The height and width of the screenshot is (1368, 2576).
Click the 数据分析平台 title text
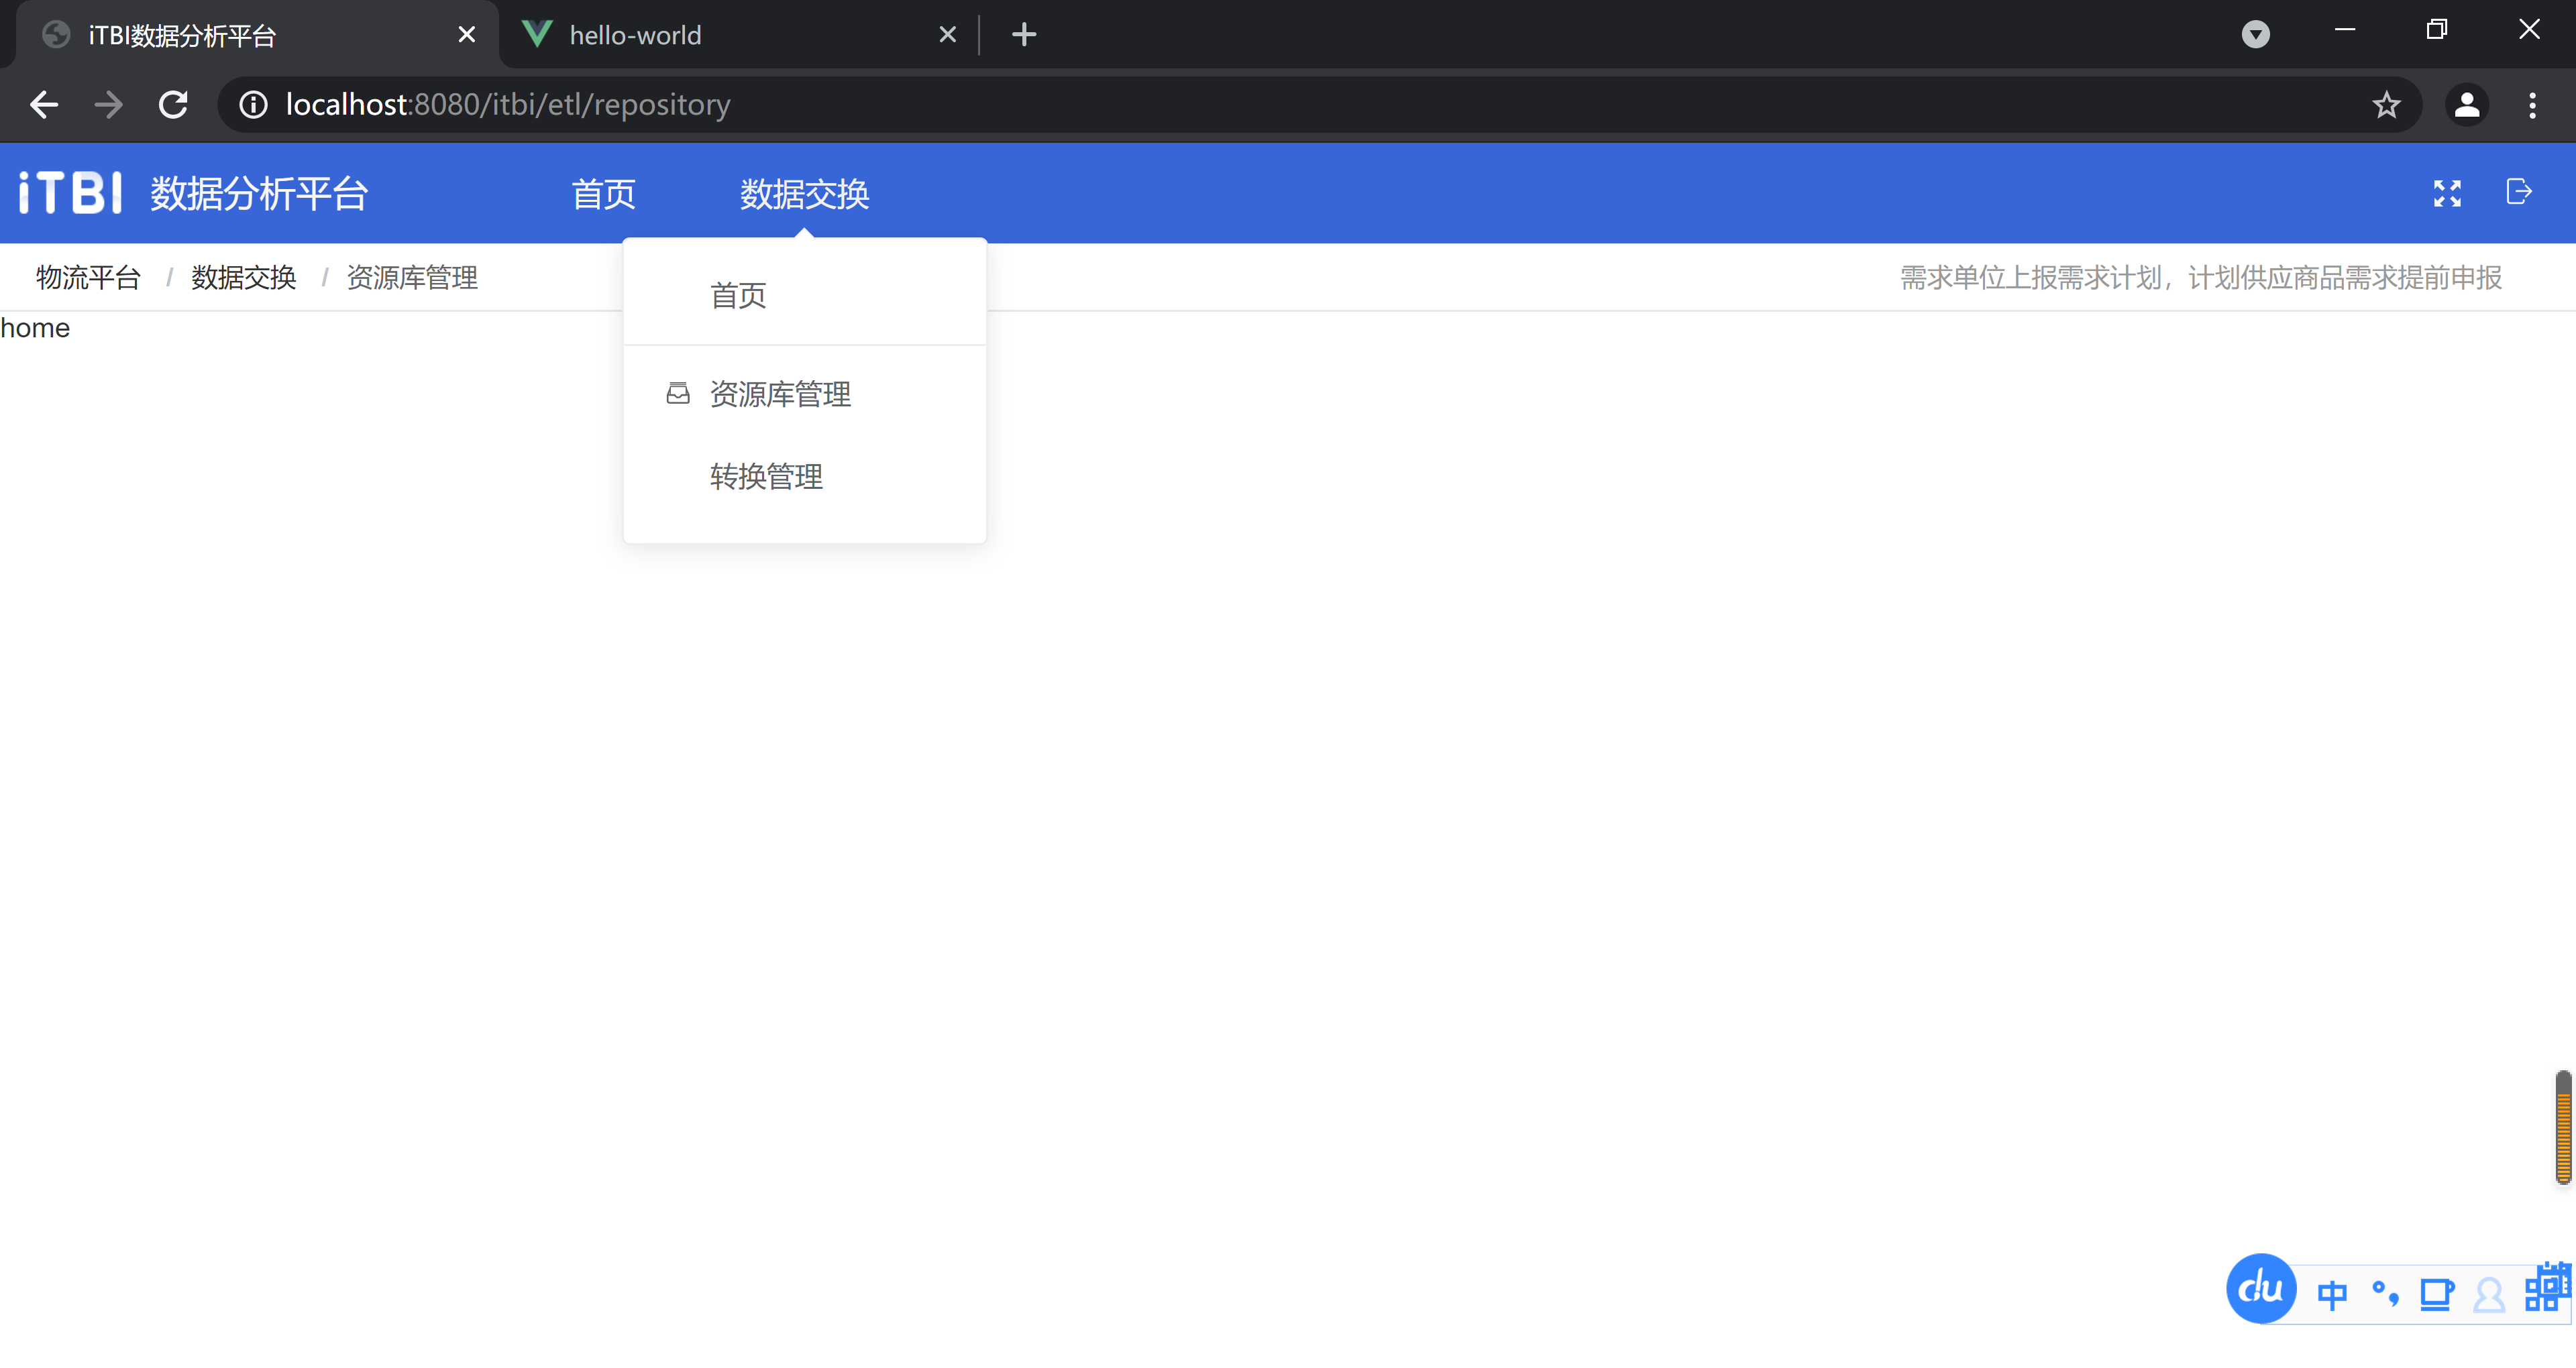click(x=259, y=193)
